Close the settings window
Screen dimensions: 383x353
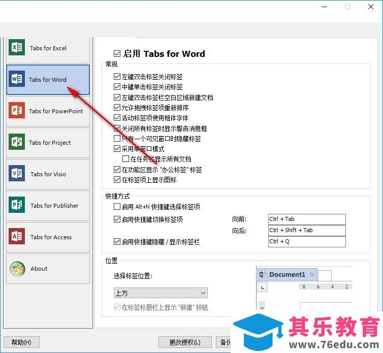[x=371, y=7]
